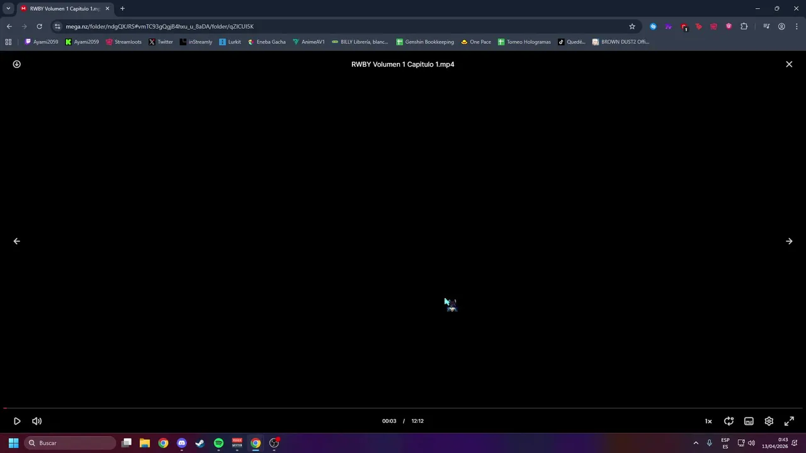Open a new browser tab
The height and width of the screenshot is (453, 806).
[122, 9]
